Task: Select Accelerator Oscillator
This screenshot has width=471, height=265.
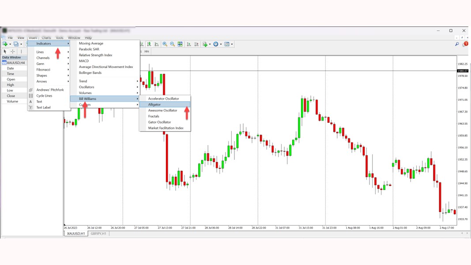Action: click(x=165, y=98)
